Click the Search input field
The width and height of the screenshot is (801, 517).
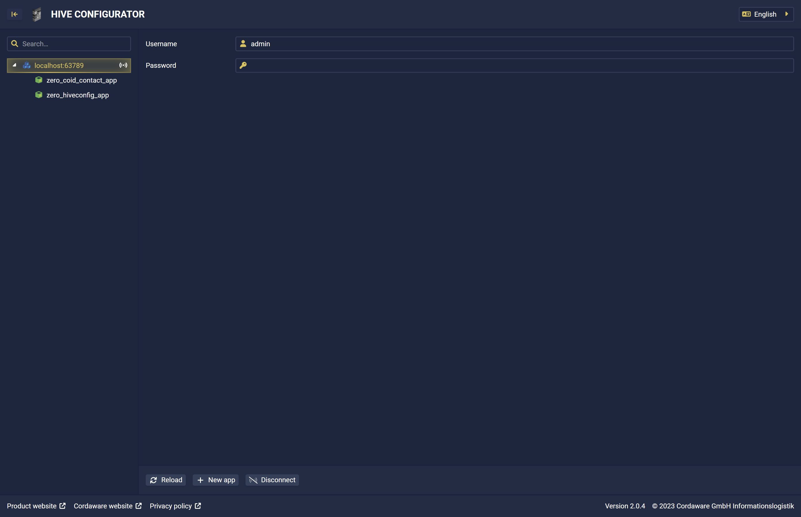click(68, 43)
